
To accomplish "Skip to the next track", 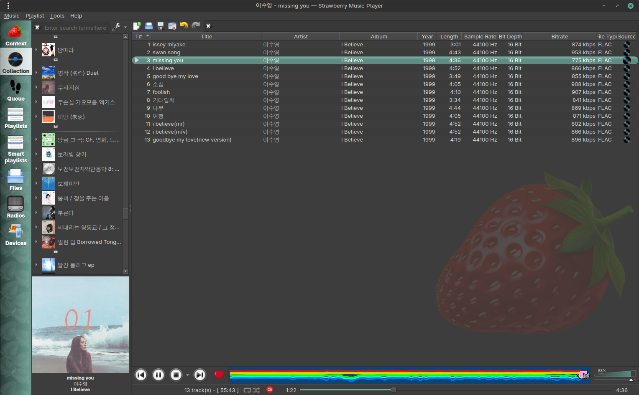I will [x=200, y=375].
